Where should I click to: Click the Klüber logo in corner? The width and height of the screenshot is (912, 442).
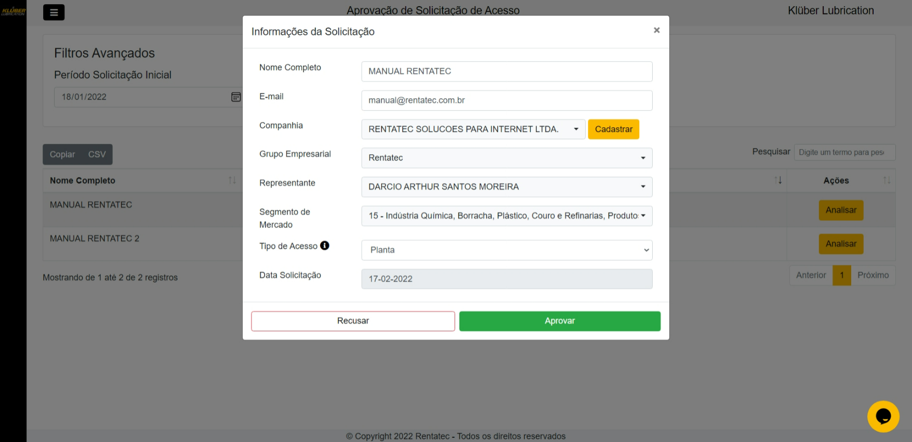pos(14,11)
